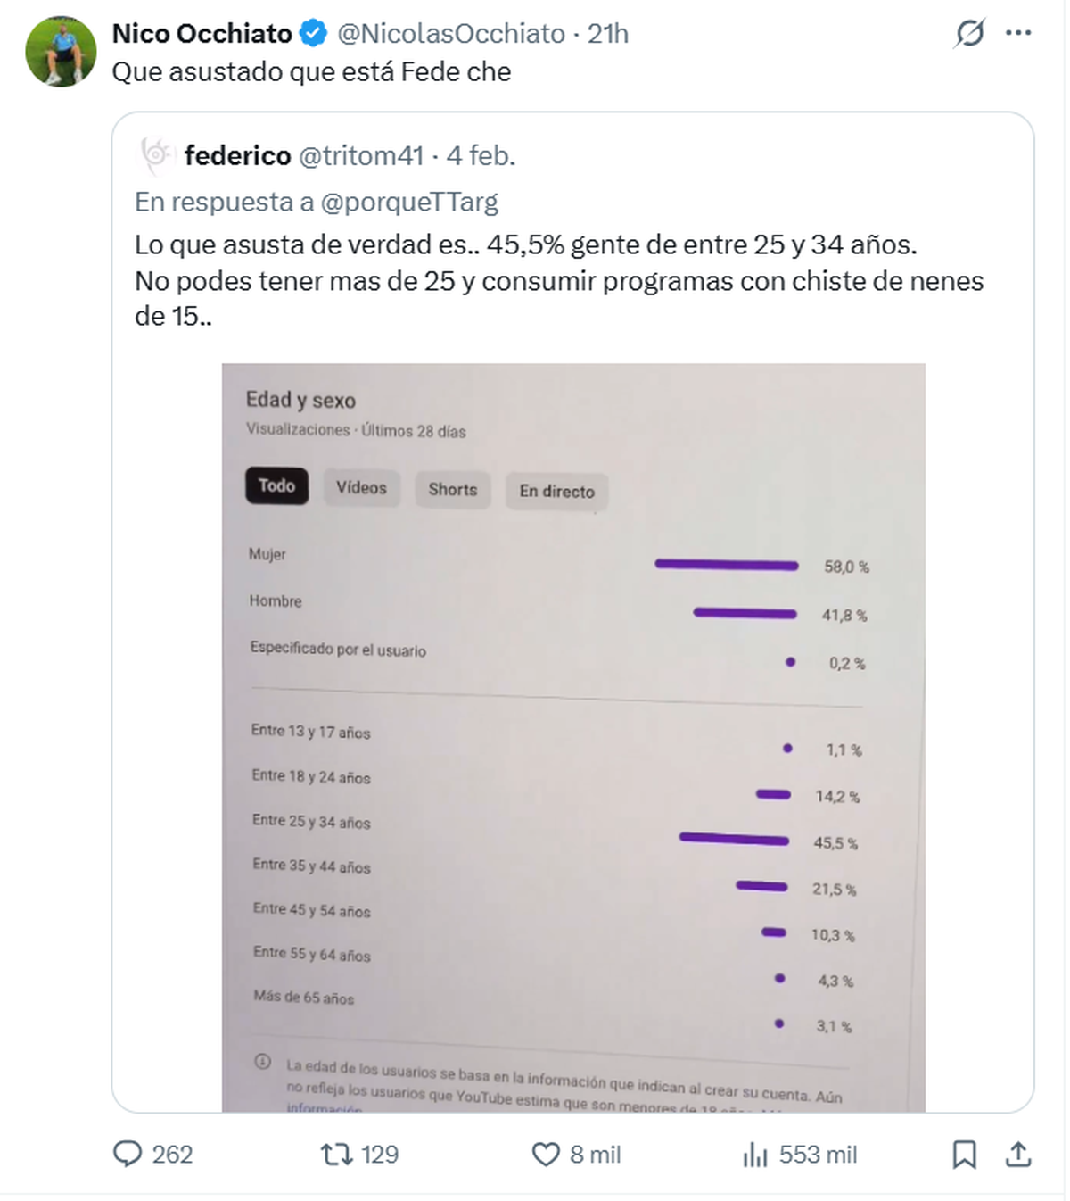Image resolution: width=1070 pixels, height=1201 pixels.
Task: Select the En directo tab
Action: click(x=556, y=492)
